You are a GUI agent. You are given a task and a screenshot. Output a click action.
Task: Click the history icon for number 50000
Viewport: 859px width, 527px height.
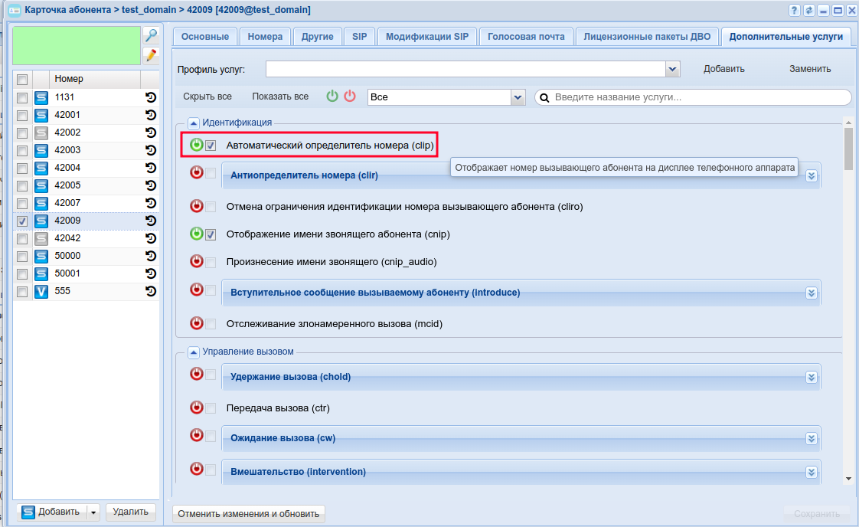[x=151, y=256]
